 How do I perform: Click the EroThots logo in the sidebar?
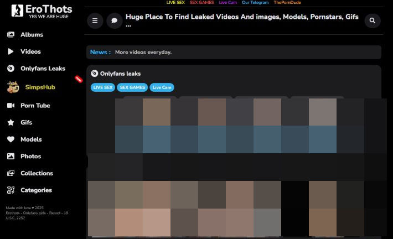click(x=42, y=11)
